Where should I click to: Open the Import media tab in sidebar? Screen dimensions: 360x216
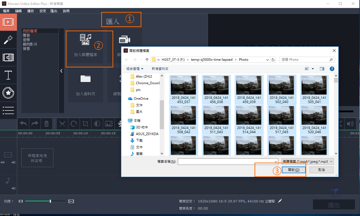(8, 22)
